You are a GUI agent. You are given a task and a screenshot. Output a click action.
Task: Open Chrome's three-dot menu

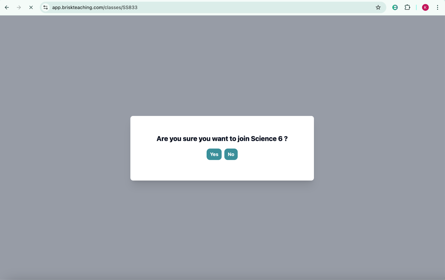(x=437, y=7)
